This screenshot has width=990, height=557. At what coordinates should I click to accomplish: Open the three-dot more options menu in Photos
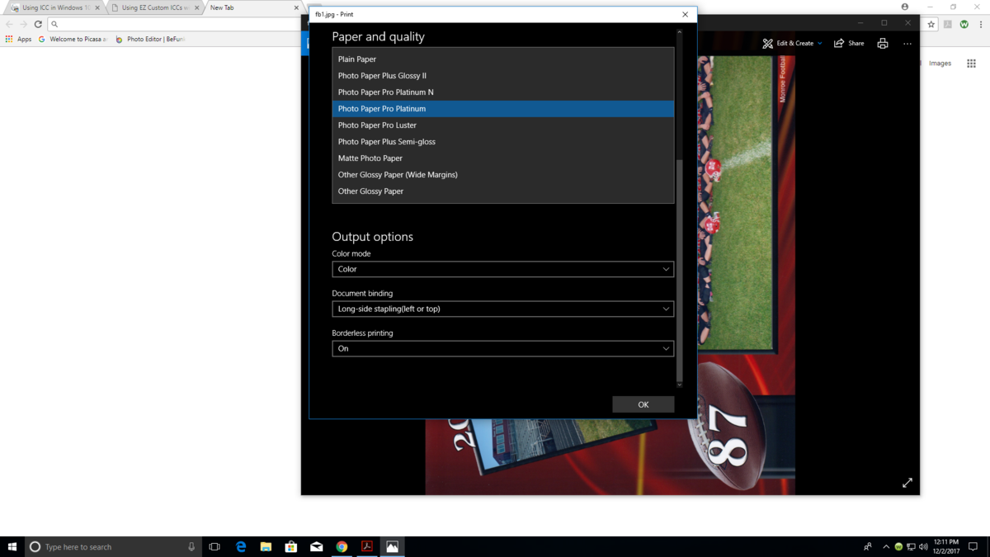tap(907, 44)
